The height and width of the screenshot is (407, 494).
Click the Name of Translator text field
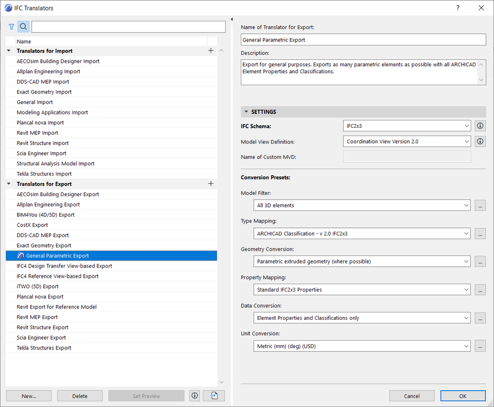coord(363,40)
